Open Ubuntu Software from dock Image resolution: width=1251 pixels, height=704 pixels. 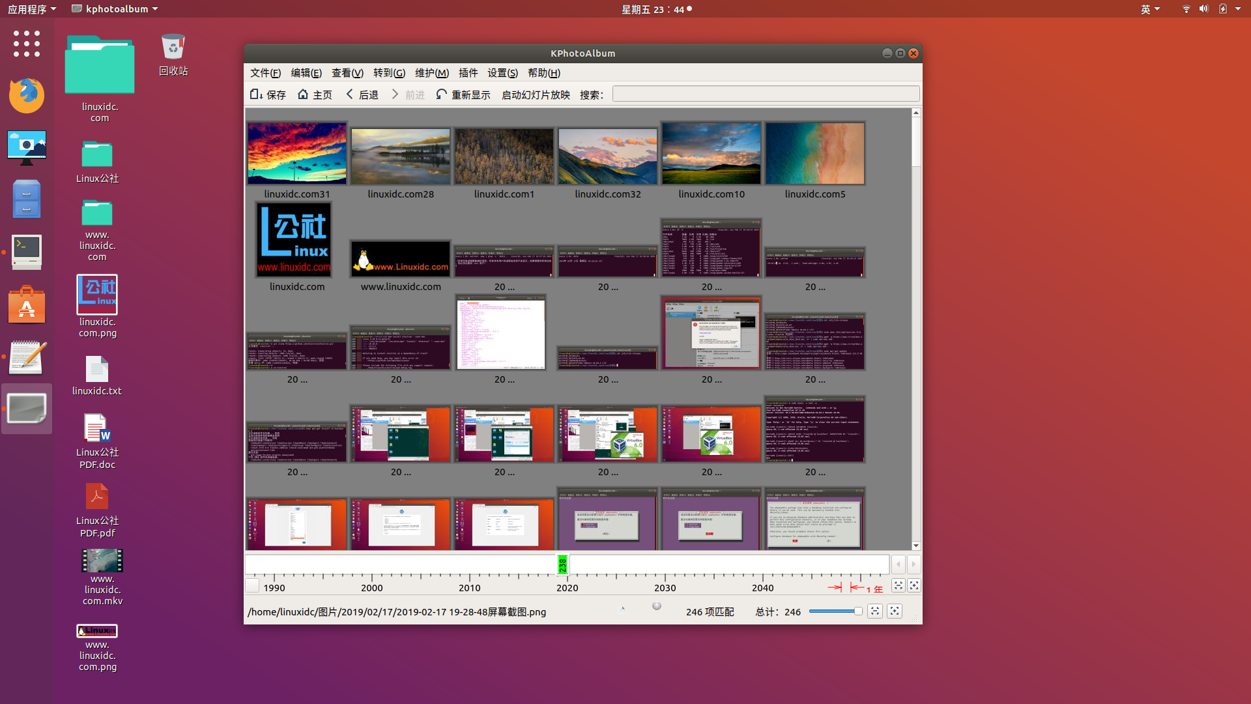point(26,305)
